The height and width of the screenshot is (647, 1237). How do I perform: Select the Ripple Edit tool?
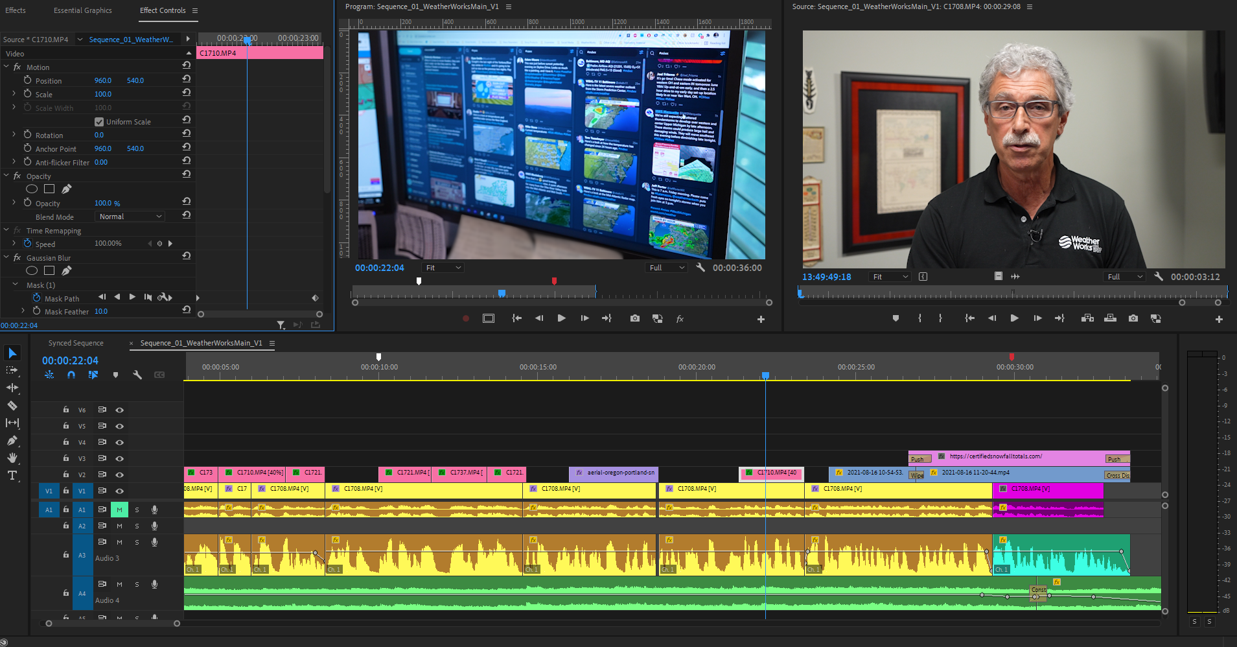coord(12,388)
